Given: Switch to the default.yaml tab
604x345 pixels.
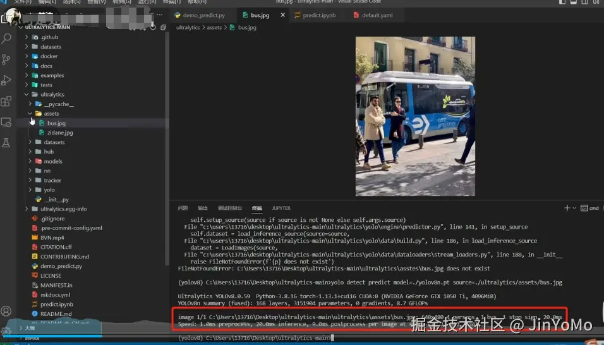Looking at the screenshot, I should (373, 15).
